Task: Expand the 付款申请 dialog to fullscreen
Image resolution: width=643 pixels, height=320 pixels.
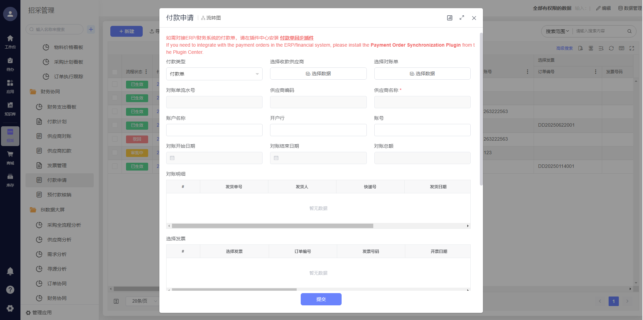Action: click(x=462, y=18)
